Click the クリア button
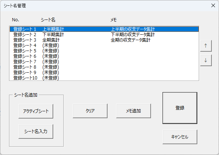The width and height of the screenshot is (219, 155). pyautogui.click(x=90, y=111)
